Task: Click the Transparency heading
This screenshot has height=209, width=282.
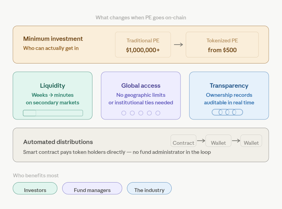Action: tap(229, 85)
